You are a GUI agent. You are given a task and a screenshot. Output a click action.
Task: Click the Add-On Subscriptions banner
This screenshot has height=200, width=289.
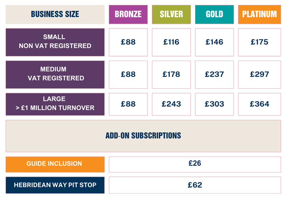pos(143,136)
